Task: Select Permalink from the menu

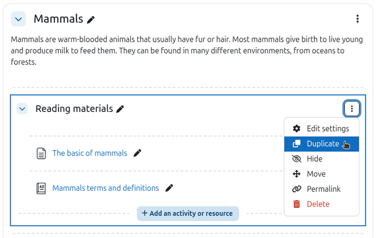Action: pos(323,189)
